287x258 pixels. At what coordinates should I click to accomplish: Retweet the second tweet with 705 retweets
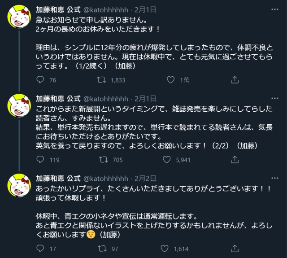(x=102, y=159)
